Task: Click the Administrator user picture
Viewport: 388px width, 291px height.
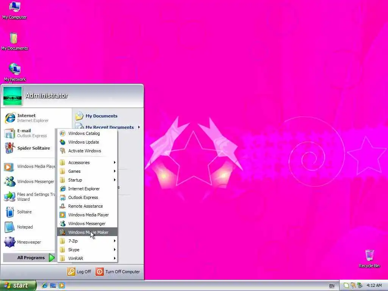Action: click(13, 96)
